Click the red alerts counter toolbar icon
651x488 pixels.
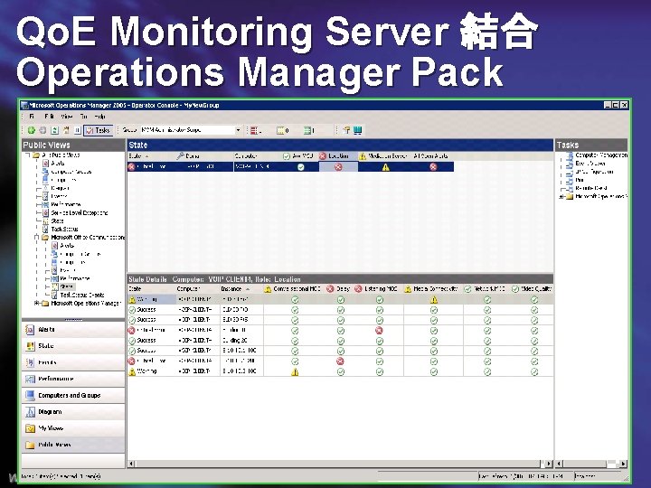click(254, 131)
